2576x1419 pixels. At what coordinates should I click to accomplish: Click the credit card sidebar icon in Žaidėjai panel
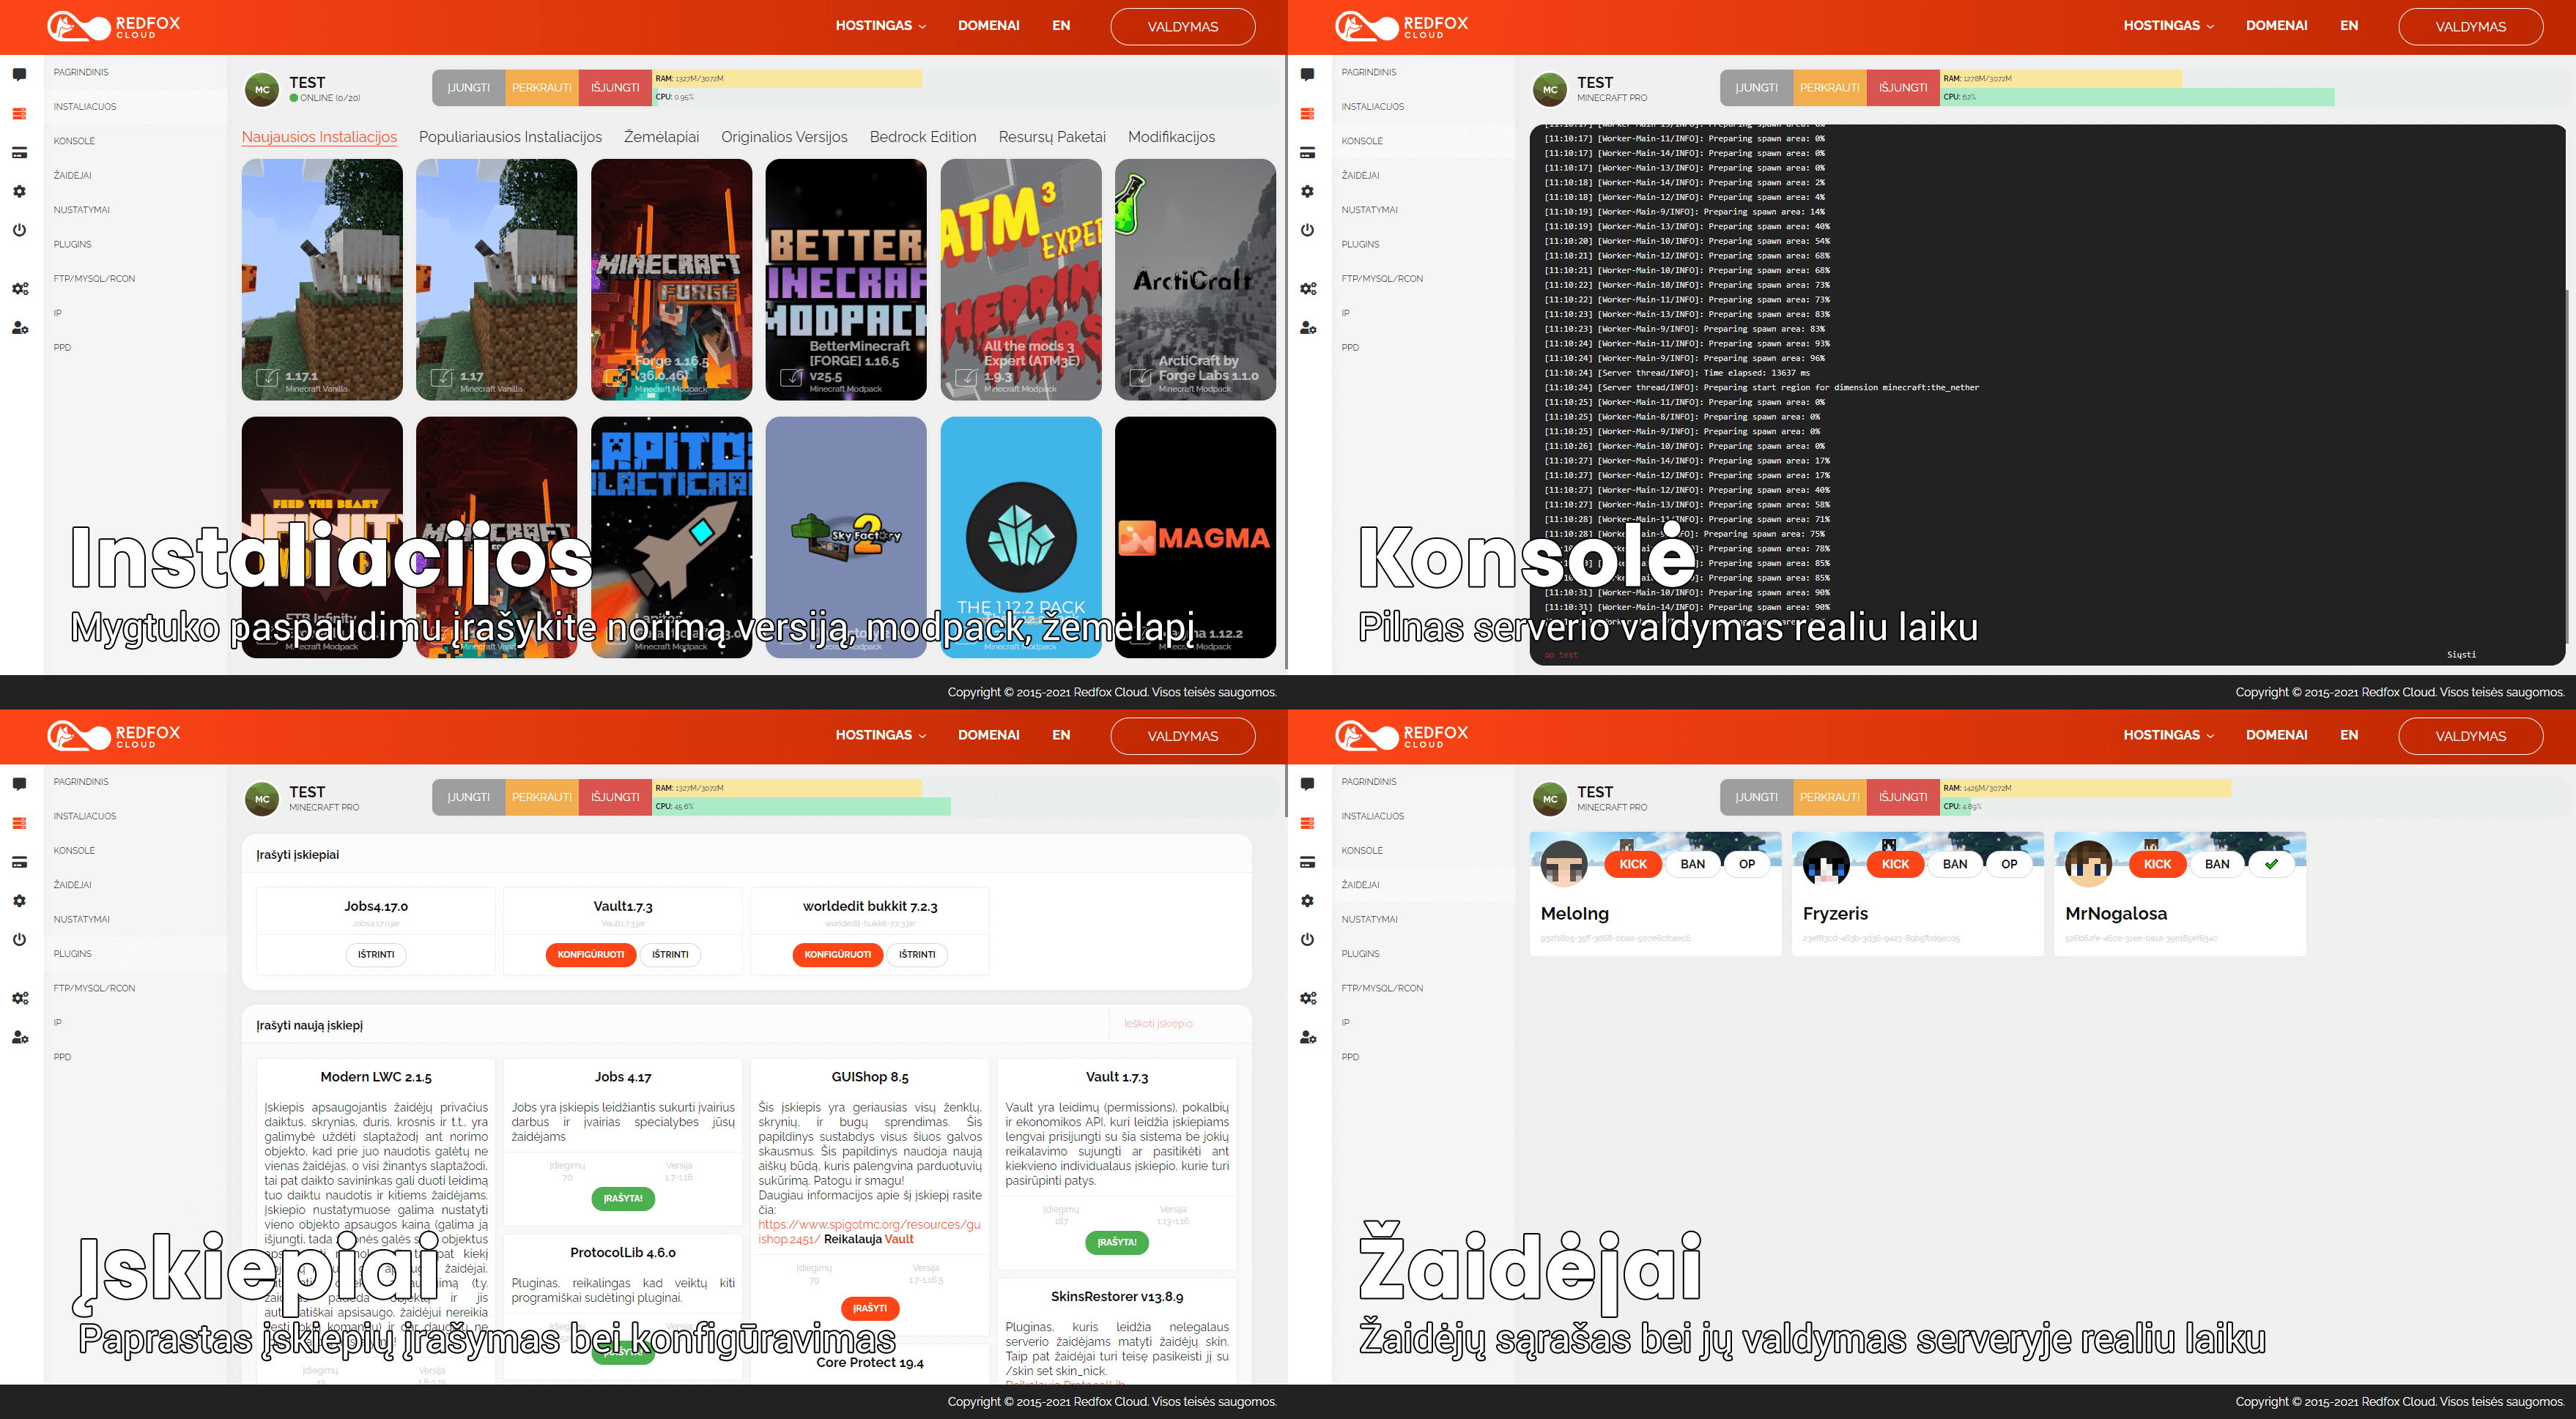coord(1308,863)
